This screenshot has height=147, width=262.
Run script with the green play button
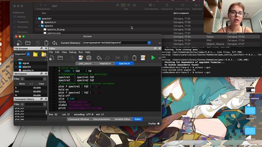click(153, 58)
